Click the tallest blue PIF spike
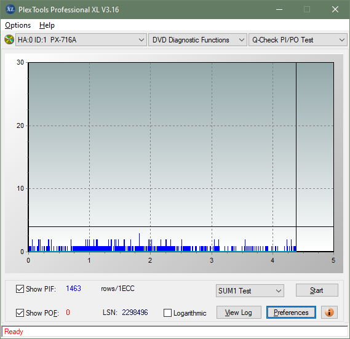 pyautogui.click(x=139, y=242)
